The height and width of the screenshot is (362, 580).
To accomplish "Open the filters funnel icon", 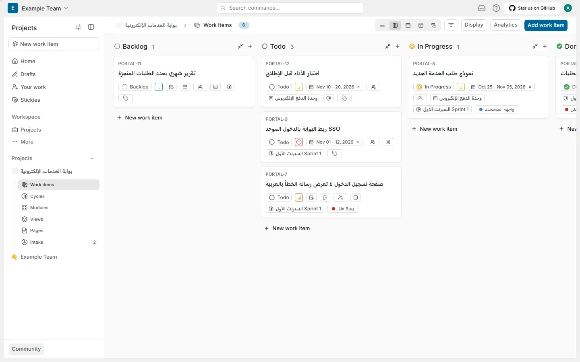I will (x=451, y=25).
